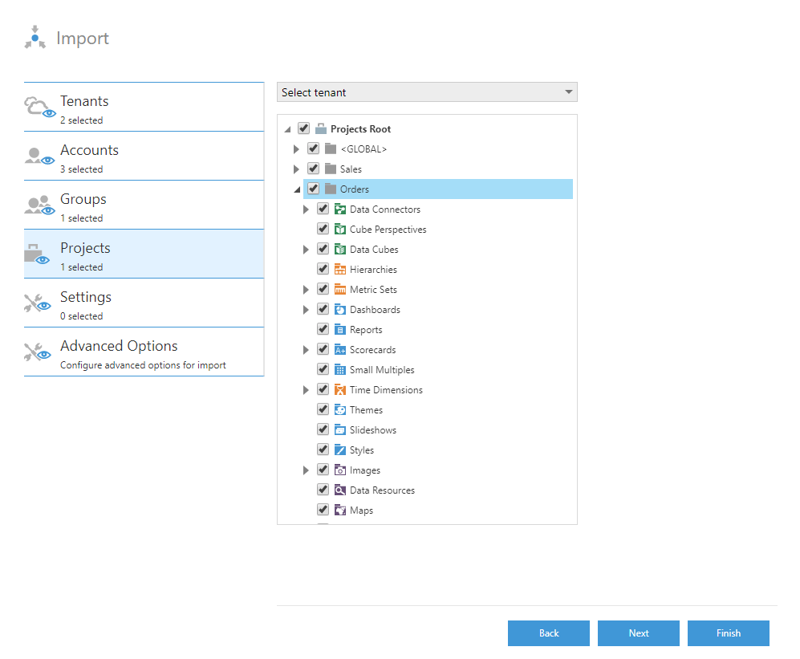800x659 pixels.
Task: Click the Scorecards icon in tree
Action: pyautogui.click(x=340, y=350)
